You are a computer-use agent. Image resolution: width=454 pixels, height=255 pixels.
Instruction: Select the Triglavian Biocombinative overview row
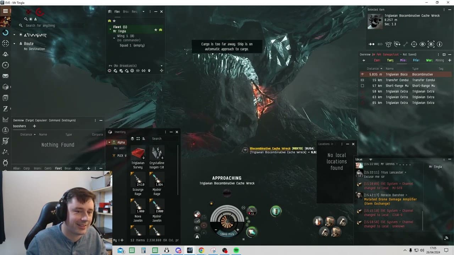(x=406, y=74)
